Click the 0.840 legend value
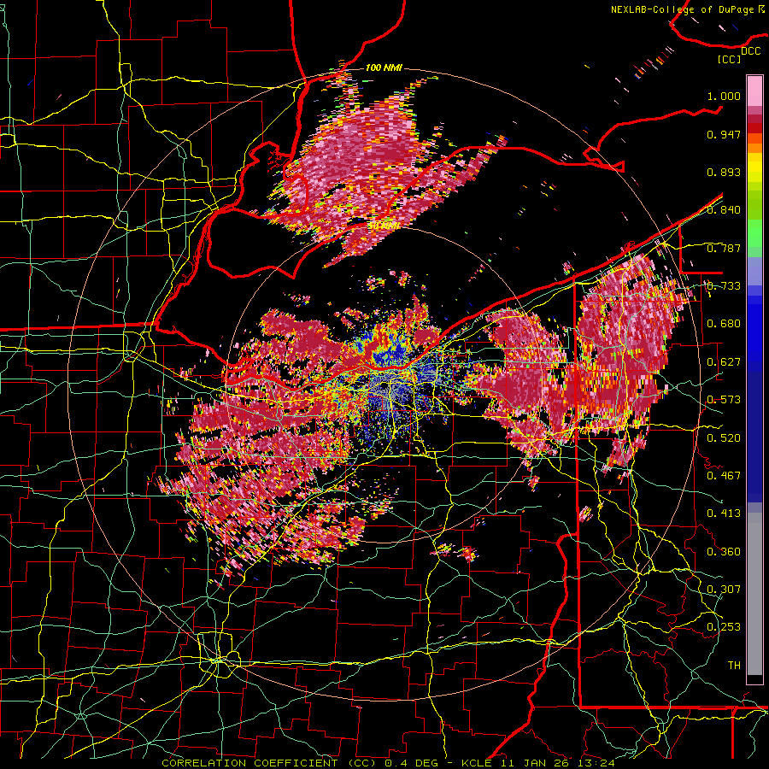The height and width of the screenshot is (769, 769). pyautogui.click(x=724, y=210)
